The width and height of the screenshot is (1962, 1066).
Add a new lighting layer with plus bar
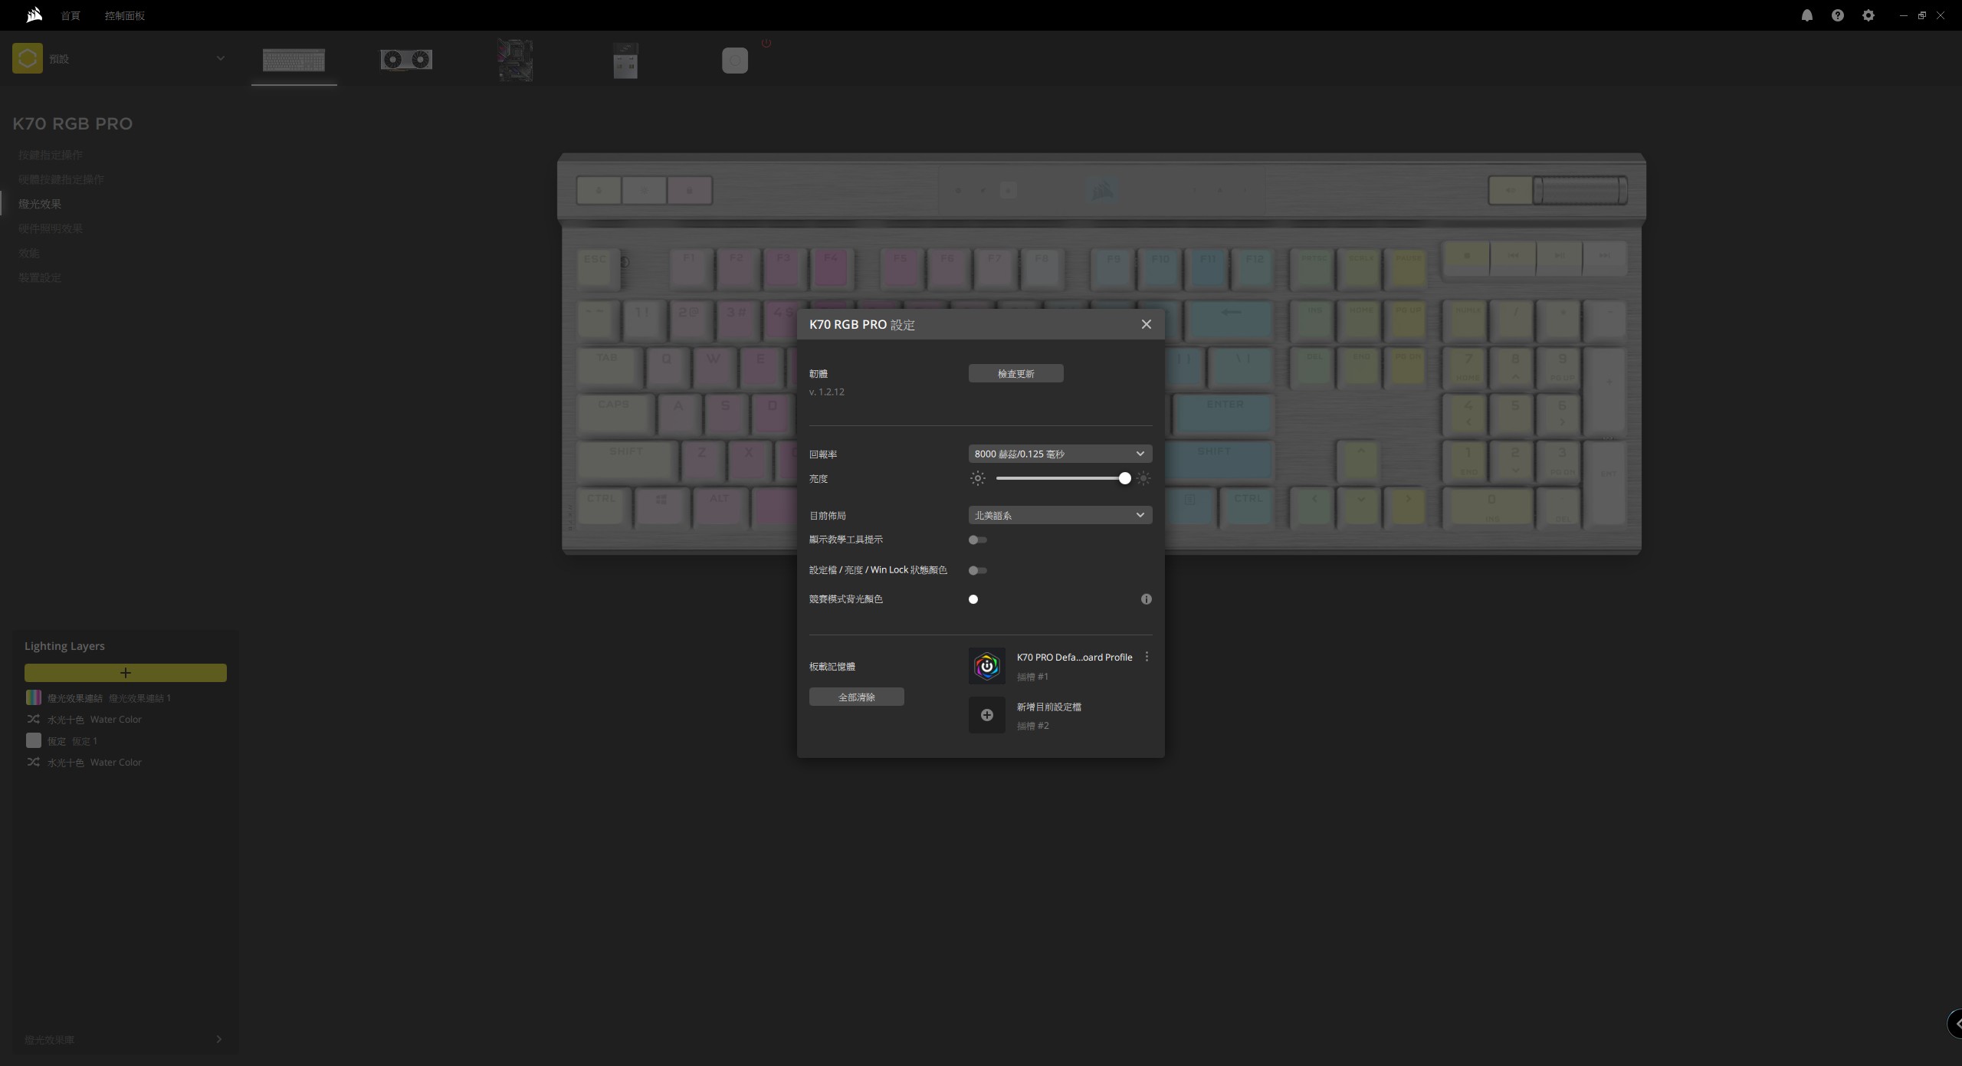point(126,672)
